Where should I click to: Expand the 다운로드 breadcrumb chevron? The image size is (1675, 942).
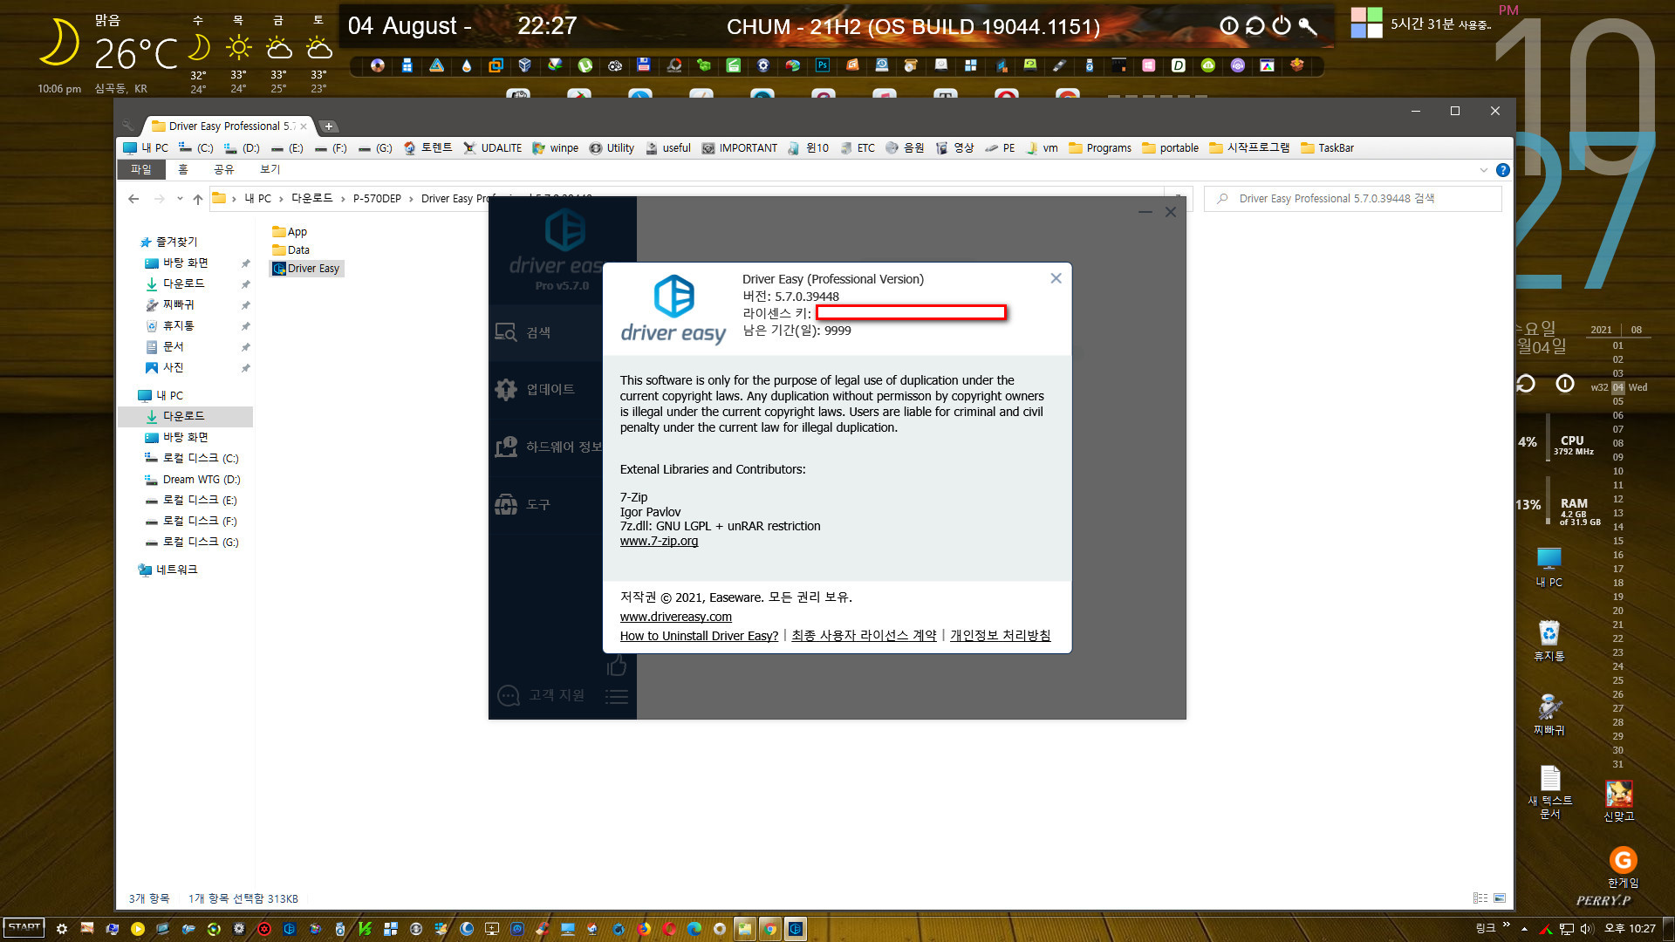tap(343, 199)
